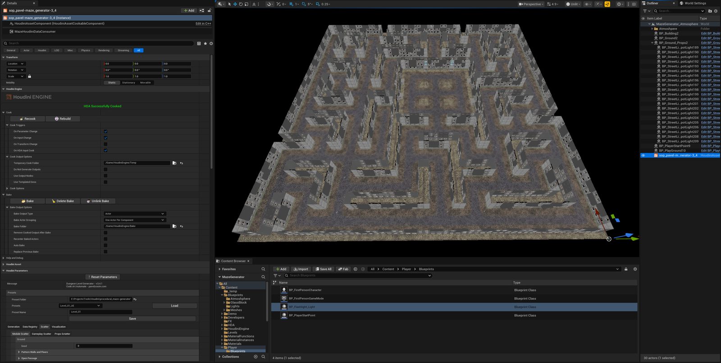Expand Cook Options section

pyautogui.click(x=7, y=188)
